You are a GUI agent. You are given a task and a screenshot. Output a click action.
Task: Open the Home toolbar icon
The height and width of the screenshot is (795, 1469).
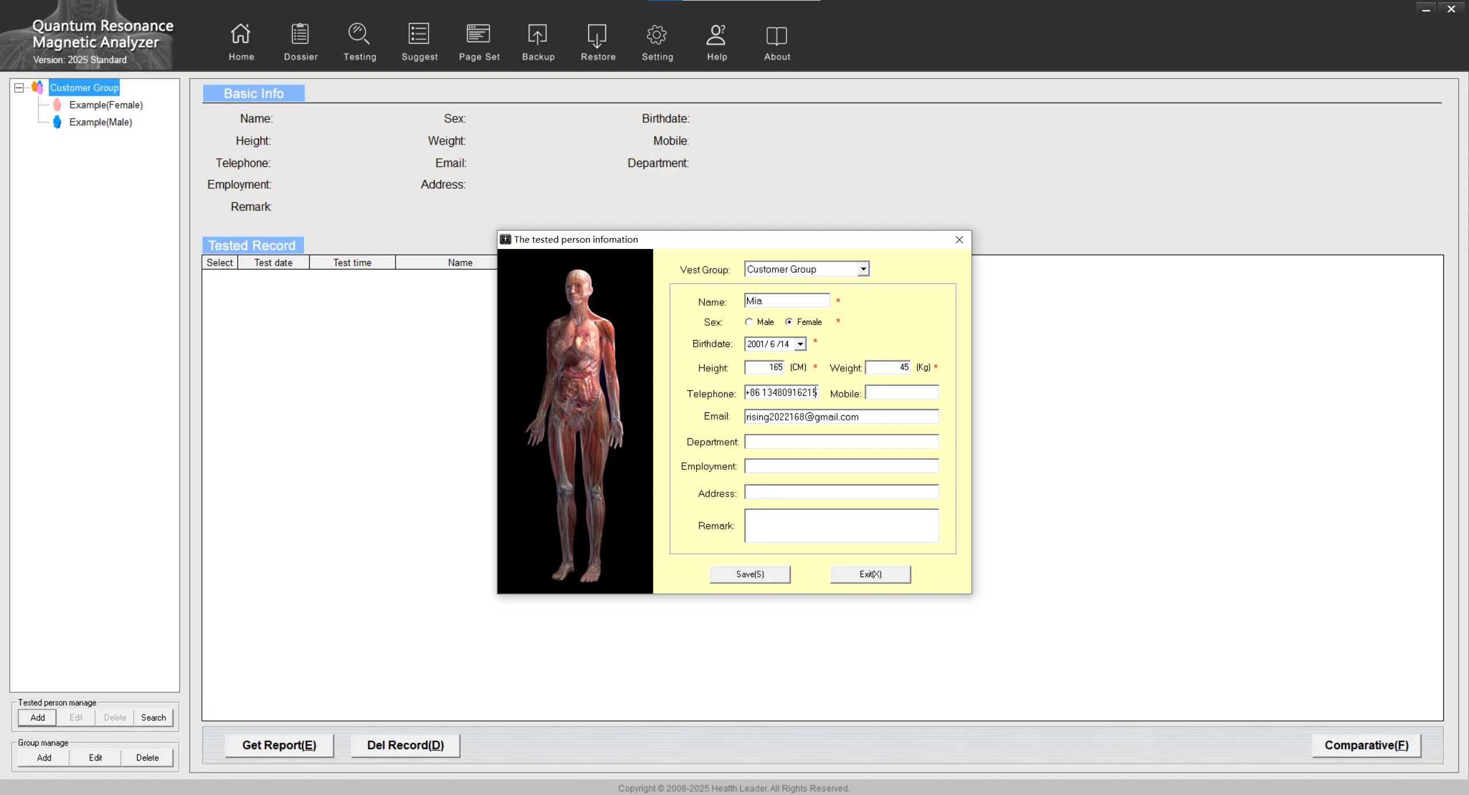(240, 34)
